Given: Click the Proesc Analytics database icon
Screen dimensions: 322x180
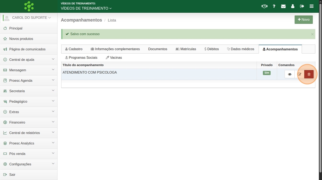Looking at the screenshot, I should 5,143.
